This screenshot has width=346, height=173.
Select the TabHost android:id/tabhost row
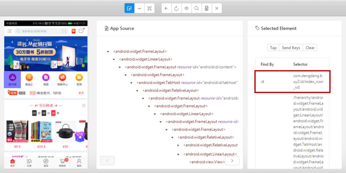[187, 83]
